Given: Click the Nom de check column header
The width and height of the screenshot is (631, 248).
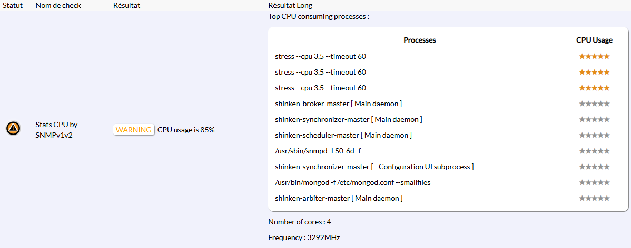Looking at the screenshot, I should pos(57,5).
